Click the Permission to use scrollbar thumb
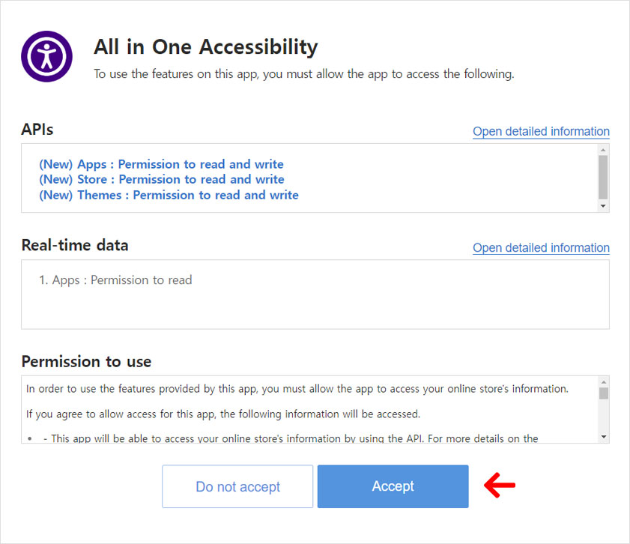The width and height of the screenshot is (630, 544). point(604,393)
